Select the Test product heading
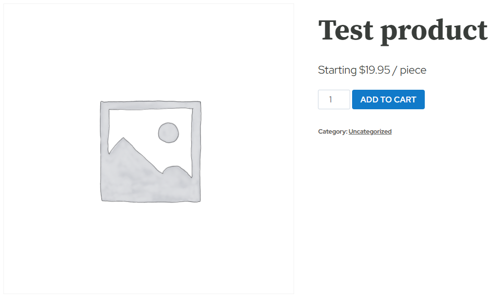This screenshot has height=298, width=495. coord(403,31)
